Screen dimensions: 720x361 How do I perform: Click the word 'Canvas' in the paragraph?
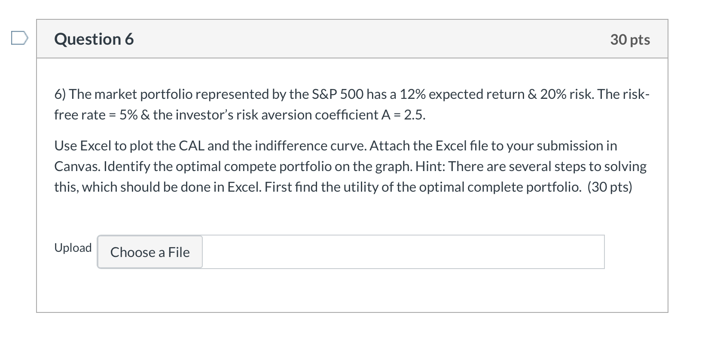[x=77, y=166]
